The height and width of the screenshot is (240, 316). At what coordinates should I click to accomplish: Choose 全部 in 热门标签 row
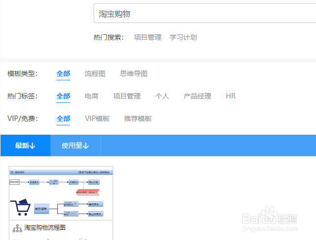(x=63, y=96)
